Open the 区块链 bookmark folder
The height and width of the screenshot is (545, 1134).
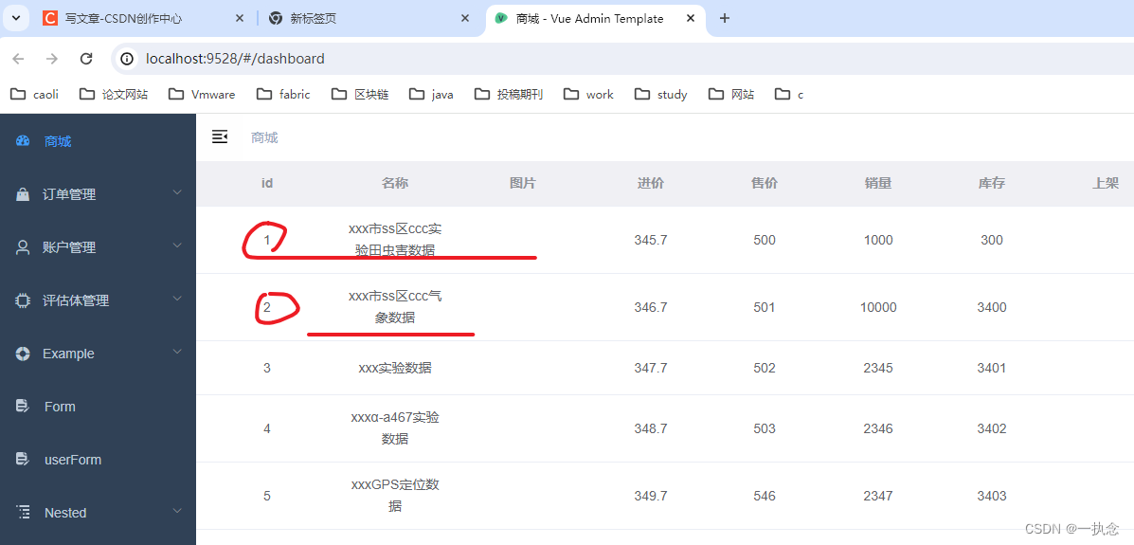(361, 94)
